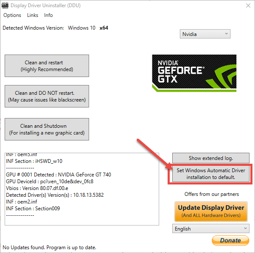The height and width of the screenshot is (253, 255).
Task: Click the English dropdown arrow chevron
Action: [245, 228]
